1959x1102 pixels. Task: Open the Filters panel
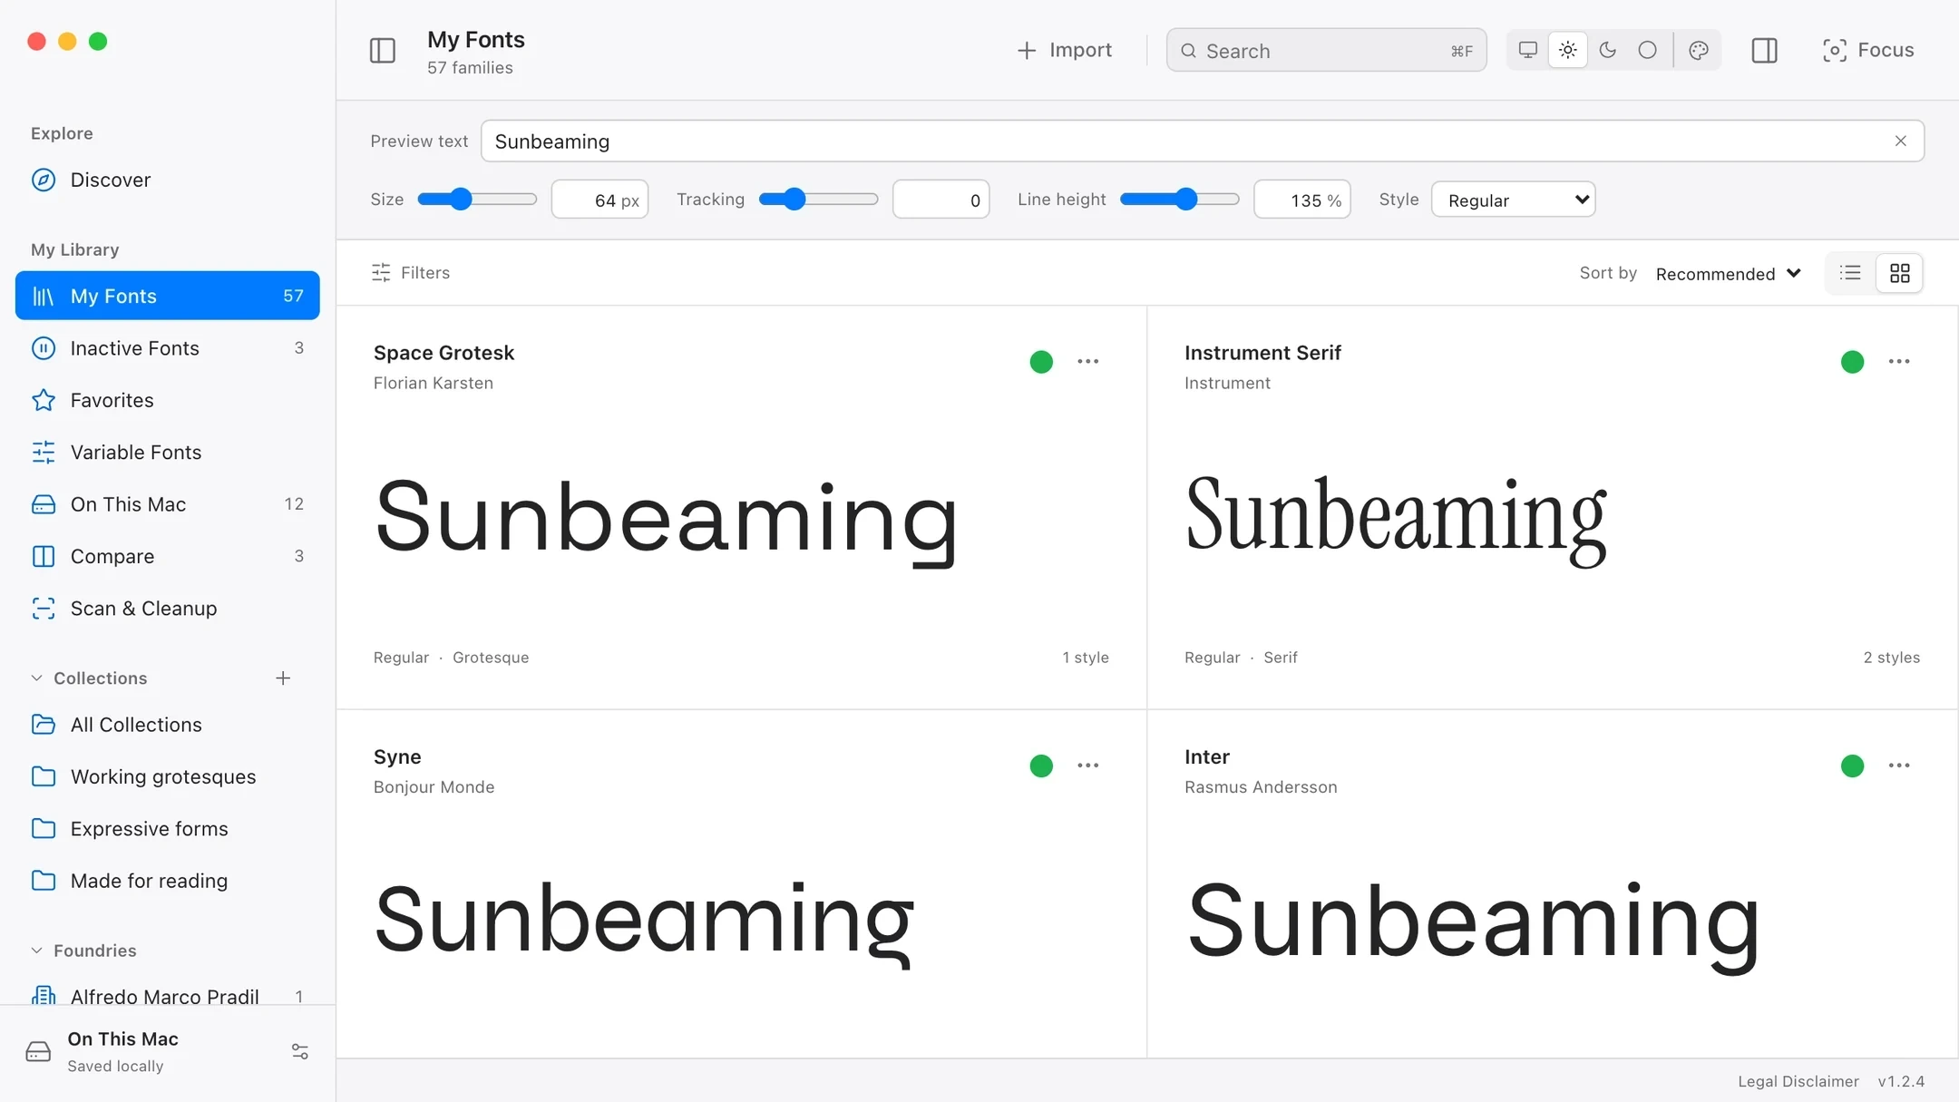tap(411, 272)
